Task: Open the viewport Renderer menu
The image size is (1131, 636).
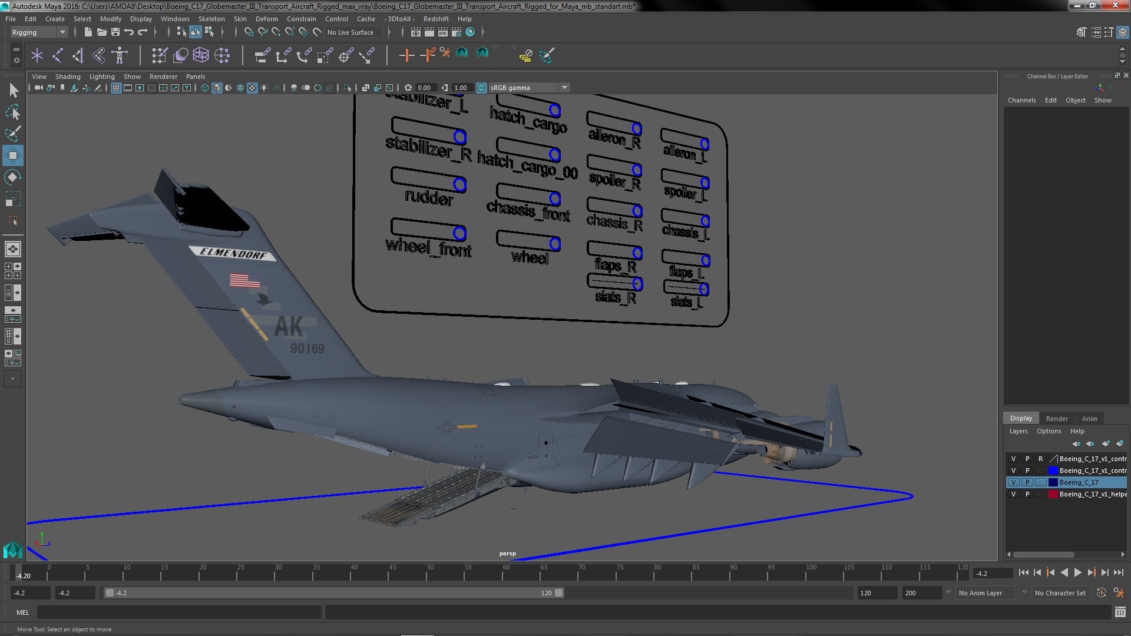Action: (x=163, y=77)
